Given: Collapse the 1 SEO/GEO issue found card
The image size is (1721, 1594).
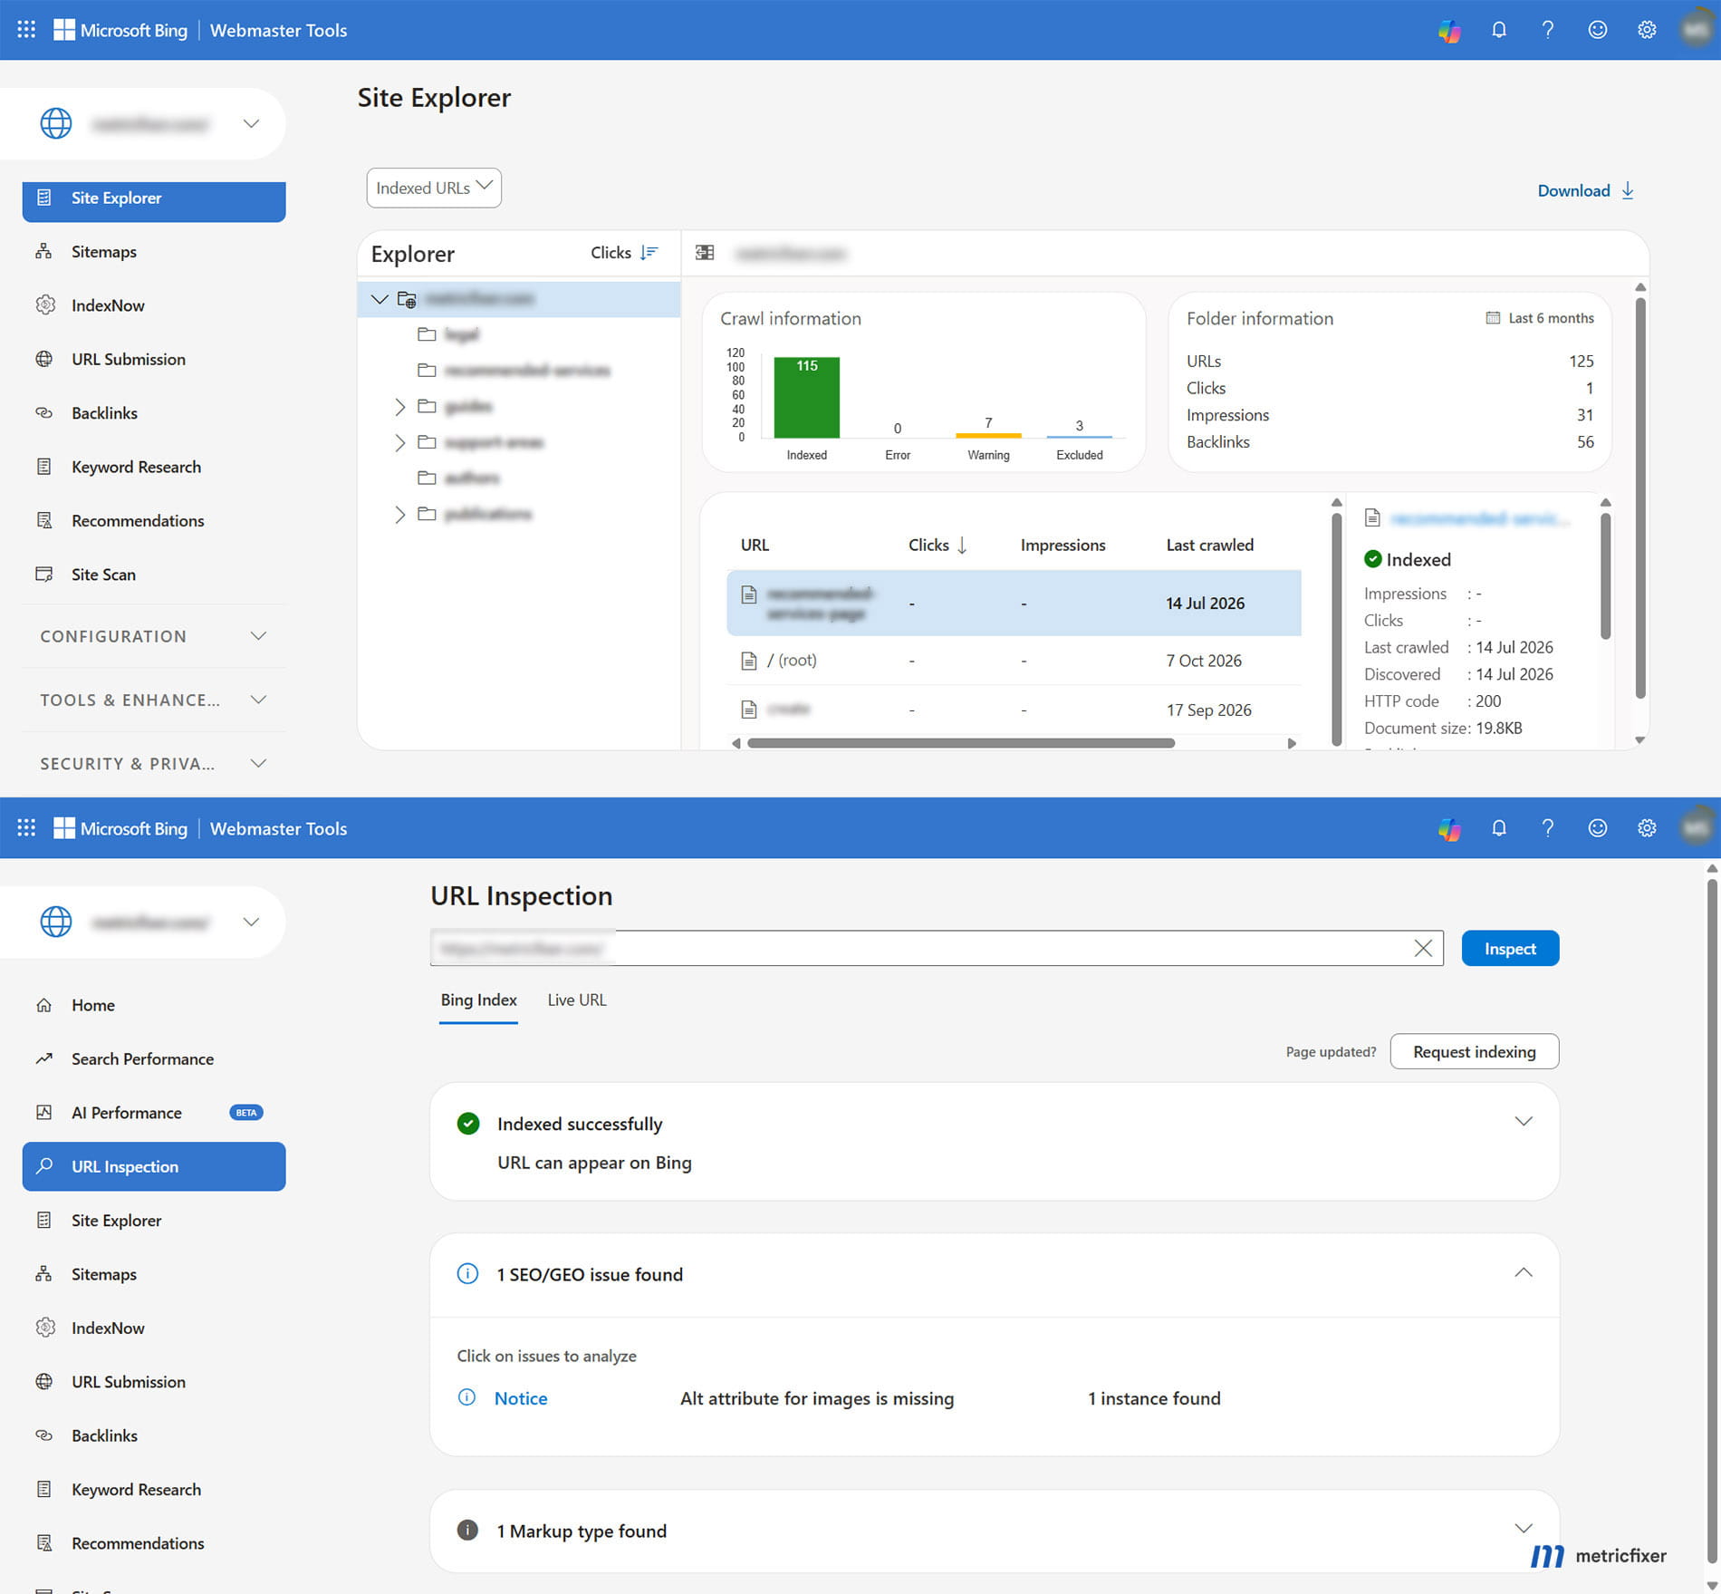Looking at the screenshot, I should tap(1524, 1272).
